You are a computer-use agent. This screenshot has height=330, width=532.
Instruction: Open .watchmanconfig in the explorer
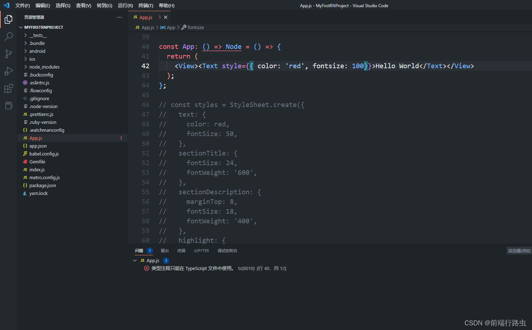tap(47, 130)
